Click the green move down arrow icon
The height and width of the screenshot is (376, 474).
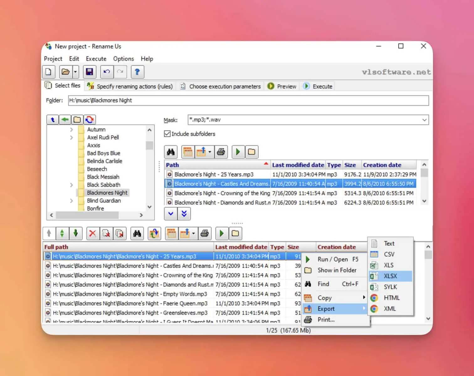[x=76, y=233]
